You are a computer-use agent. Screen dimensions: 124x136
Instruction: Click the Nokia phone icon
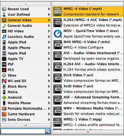(4, 92)
